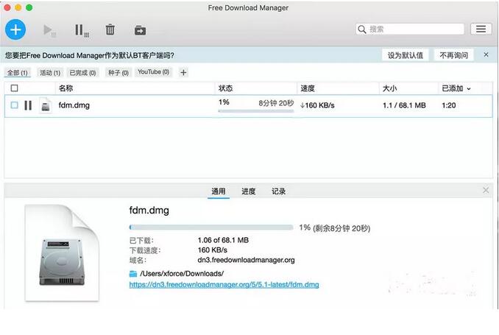499x335 pixels.
Task: Click 1.06 of 68.1 MB downloaded value
Action: point(223,240)
